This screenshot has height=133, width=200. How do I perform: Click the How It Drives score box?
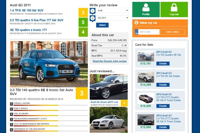coord(11,109)
